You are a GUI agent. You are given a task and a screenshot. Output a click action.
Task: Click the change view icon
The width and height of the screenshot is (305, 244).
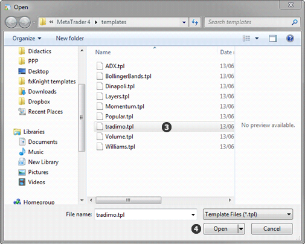pos(246,38)
